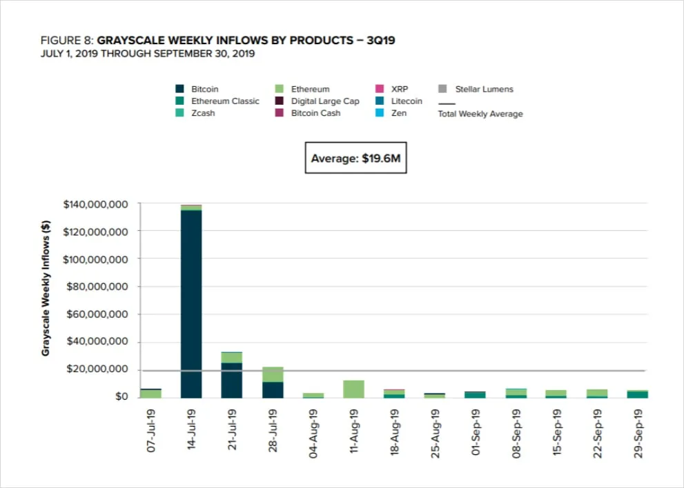Viewport: 684px width, 488px height.
Task: Click the 'Litecoin' legend label
Action: (407, 101)
